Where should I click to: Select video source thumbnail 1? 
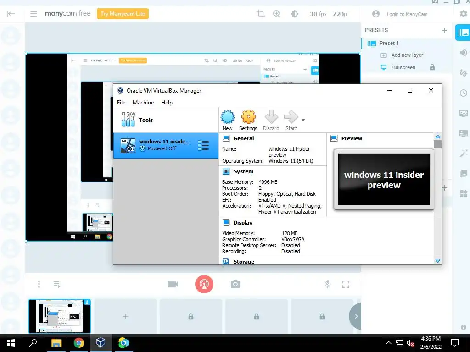click(60, 316)
